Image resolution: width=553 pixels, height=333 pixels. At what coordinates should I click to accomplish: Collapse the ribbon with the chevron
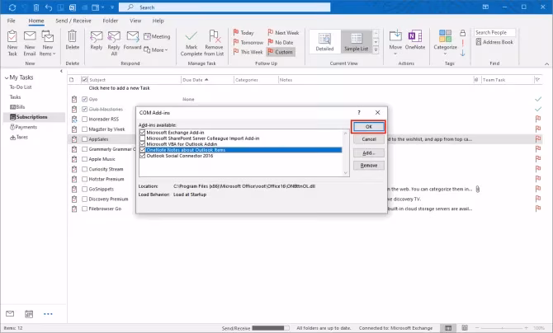546,63
